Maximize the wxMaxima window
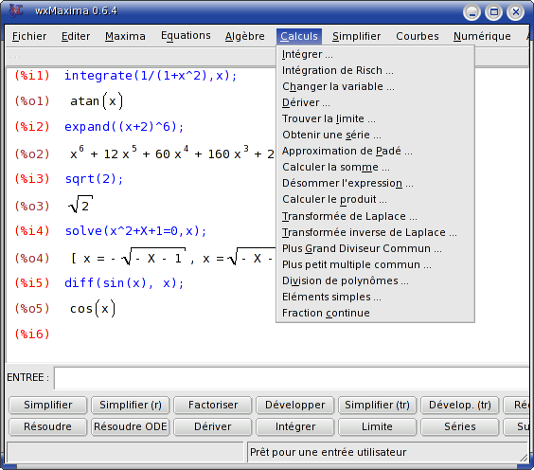 (493, 12)
